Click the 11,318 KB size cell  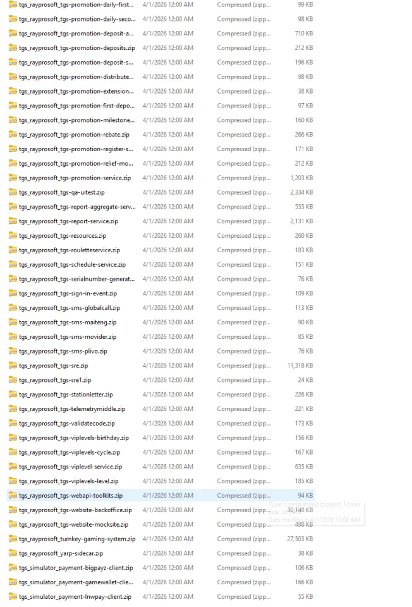(300, 366)
